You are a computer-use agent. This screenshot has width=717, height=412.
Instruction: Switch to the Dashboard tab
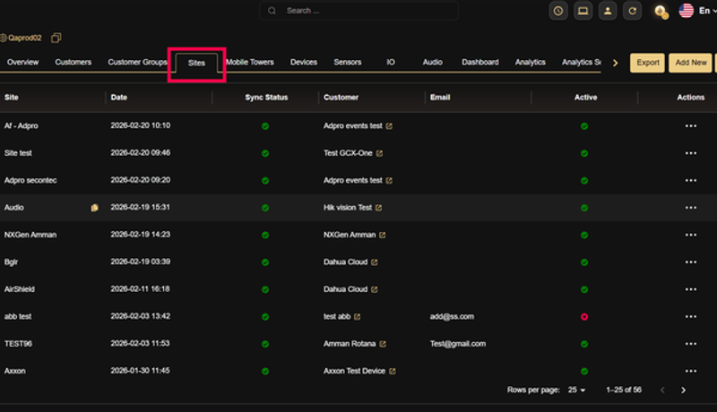click(x=480, y=62)
